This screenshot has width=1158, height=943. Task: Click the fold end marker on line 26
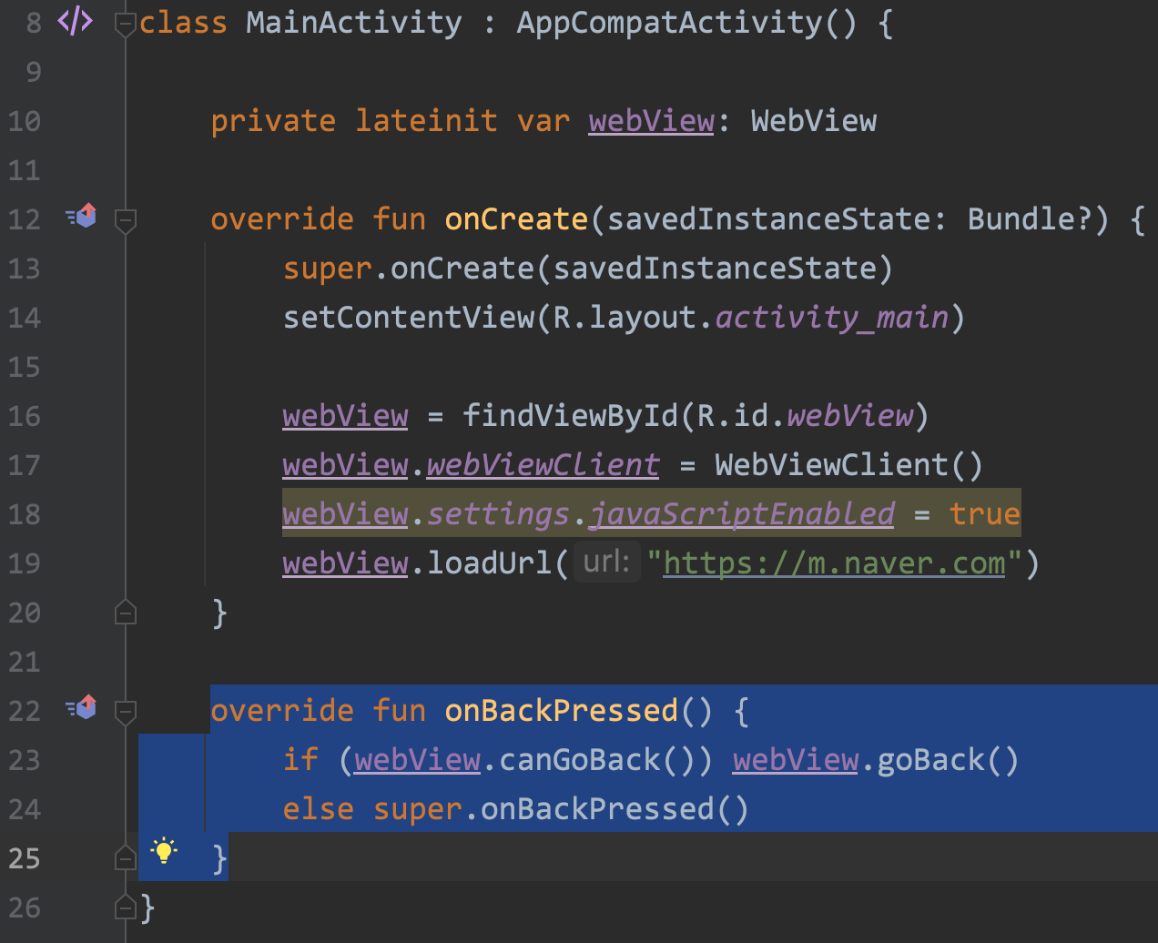[x=126, y=907]
